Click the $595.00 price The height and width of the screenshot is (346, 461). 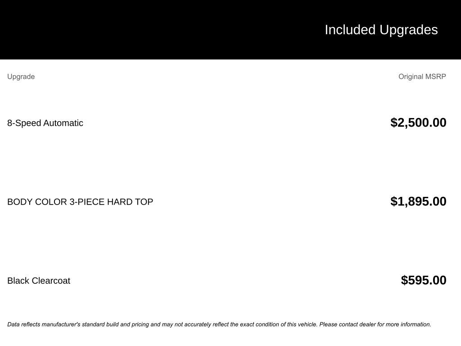(423, 280)
